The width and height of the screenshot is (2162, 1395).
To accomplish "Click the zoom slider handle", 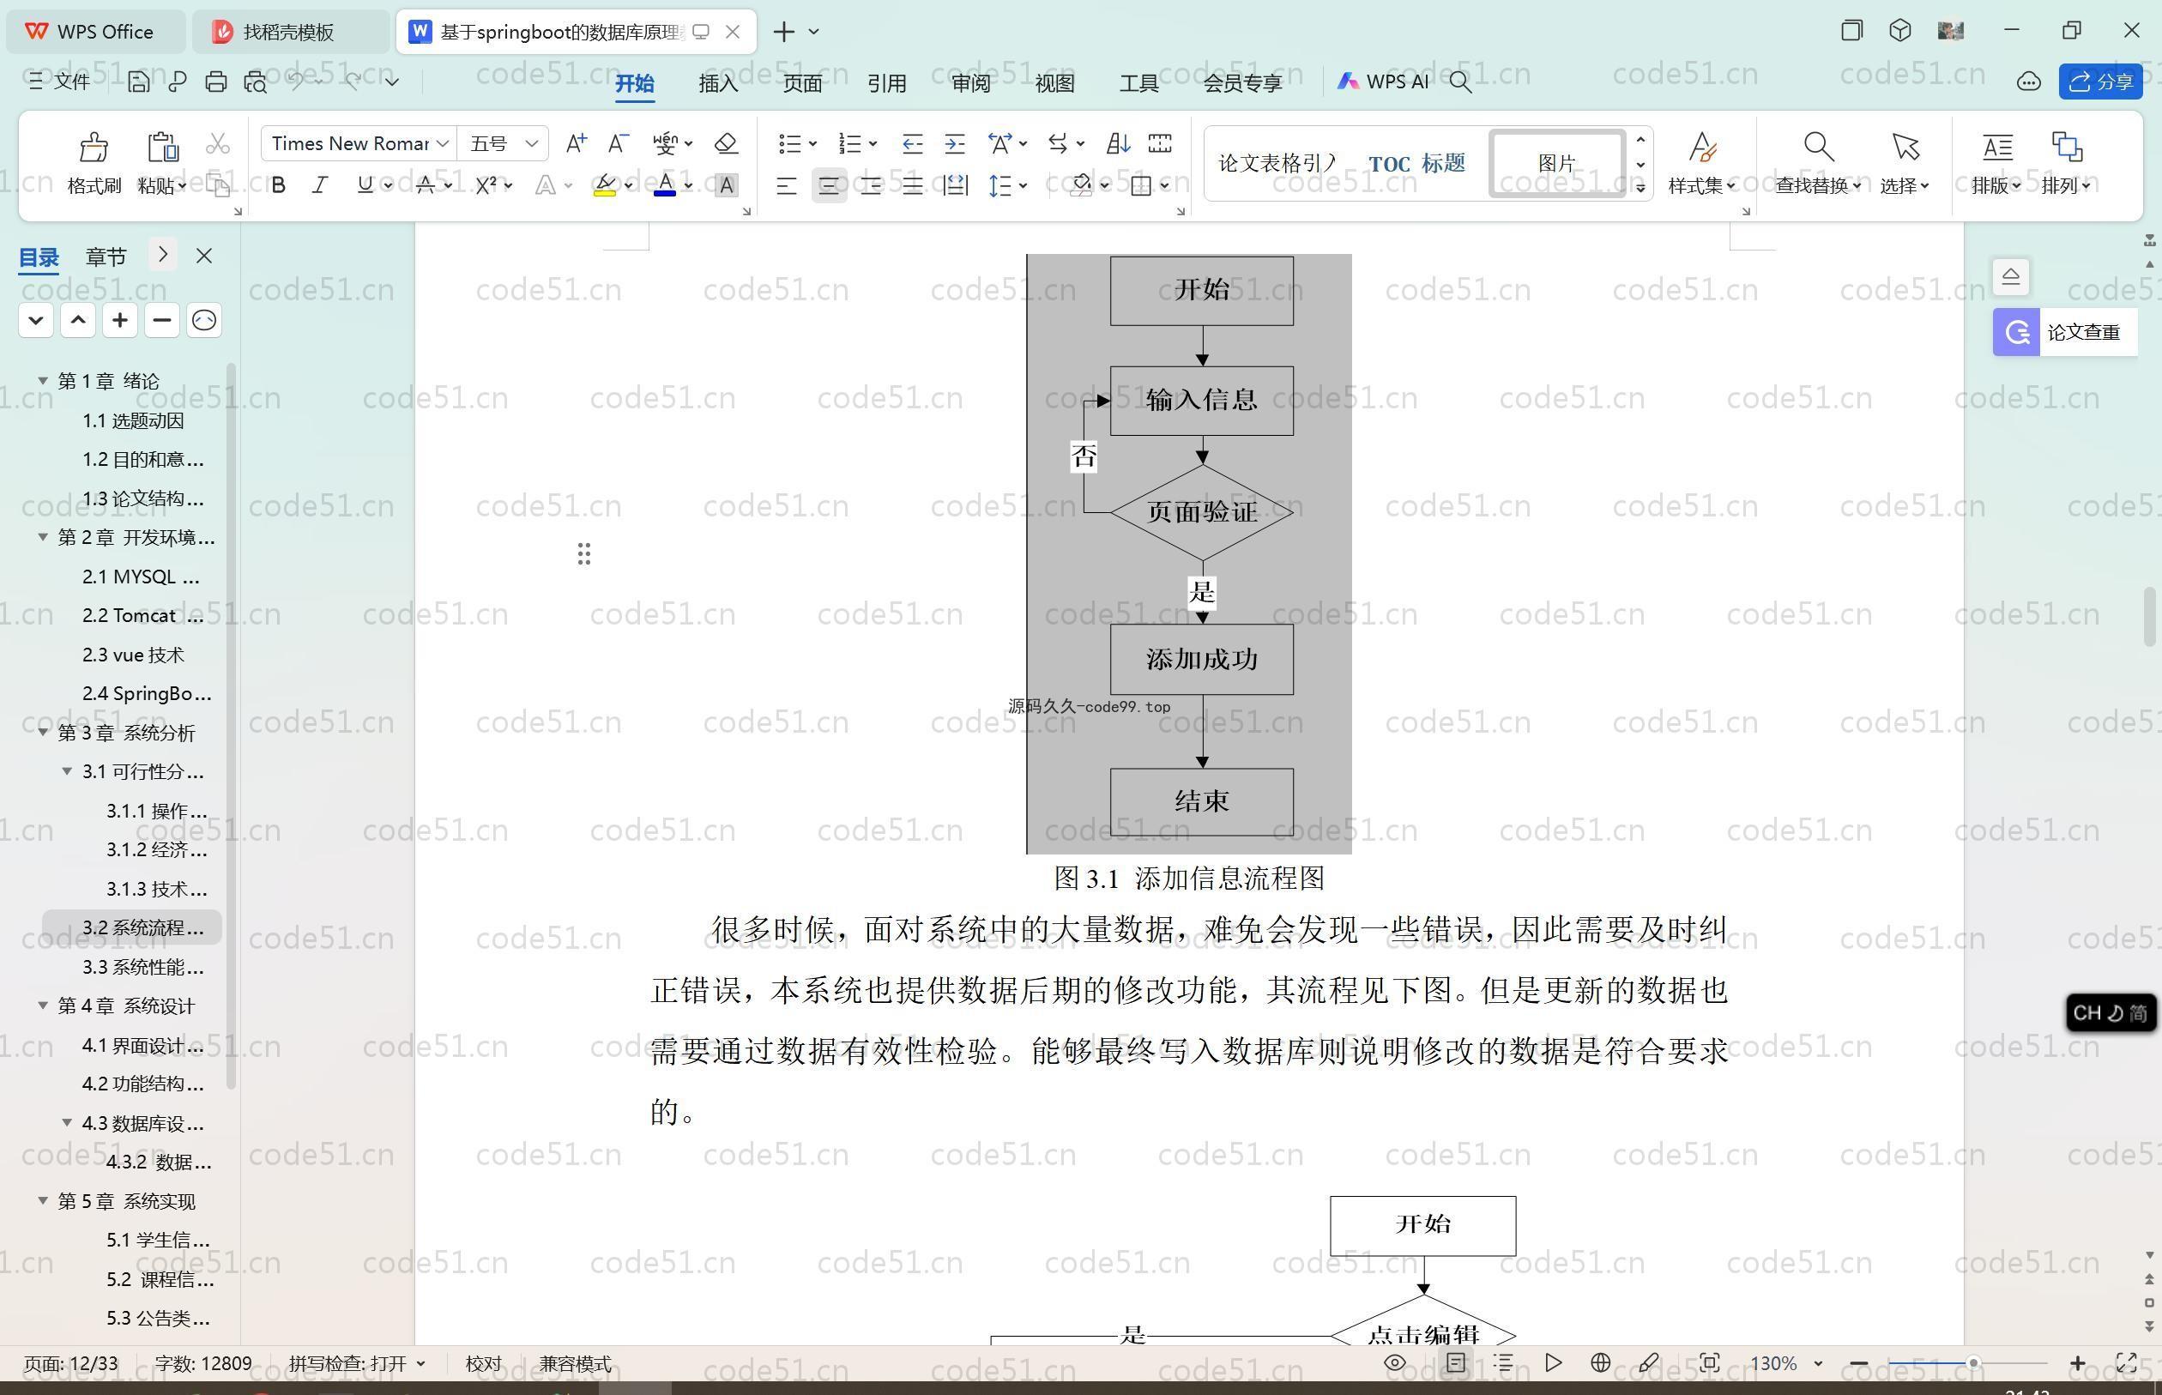I will pos(1972,1362).
